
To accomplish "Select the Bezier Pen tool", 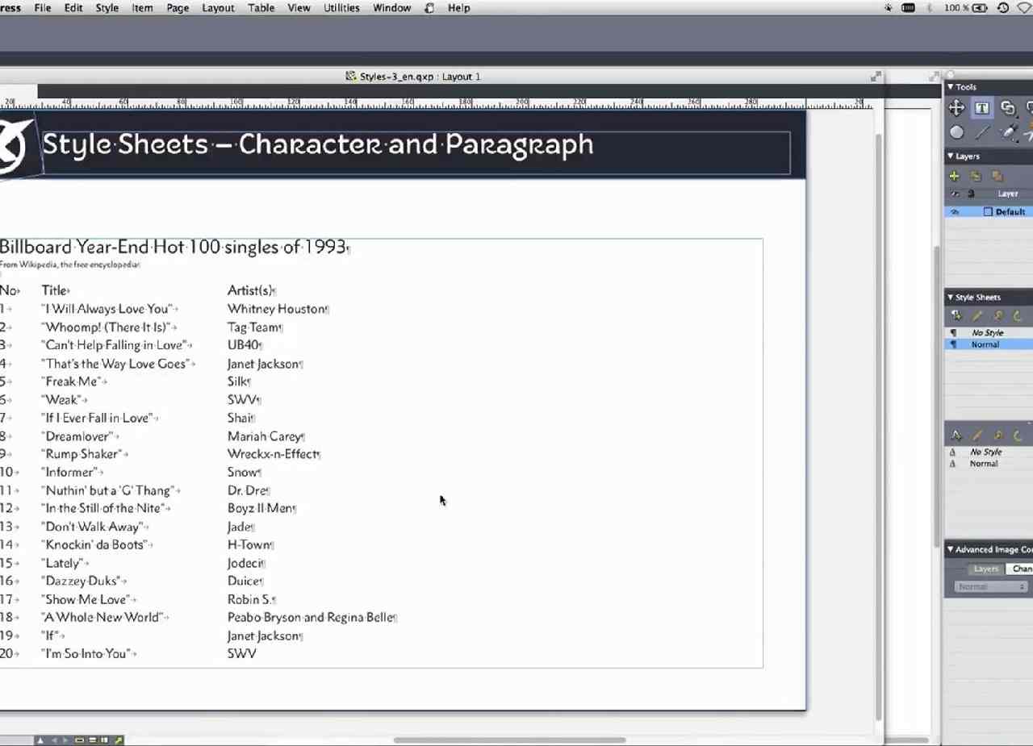I will (x=1008, y=133).
